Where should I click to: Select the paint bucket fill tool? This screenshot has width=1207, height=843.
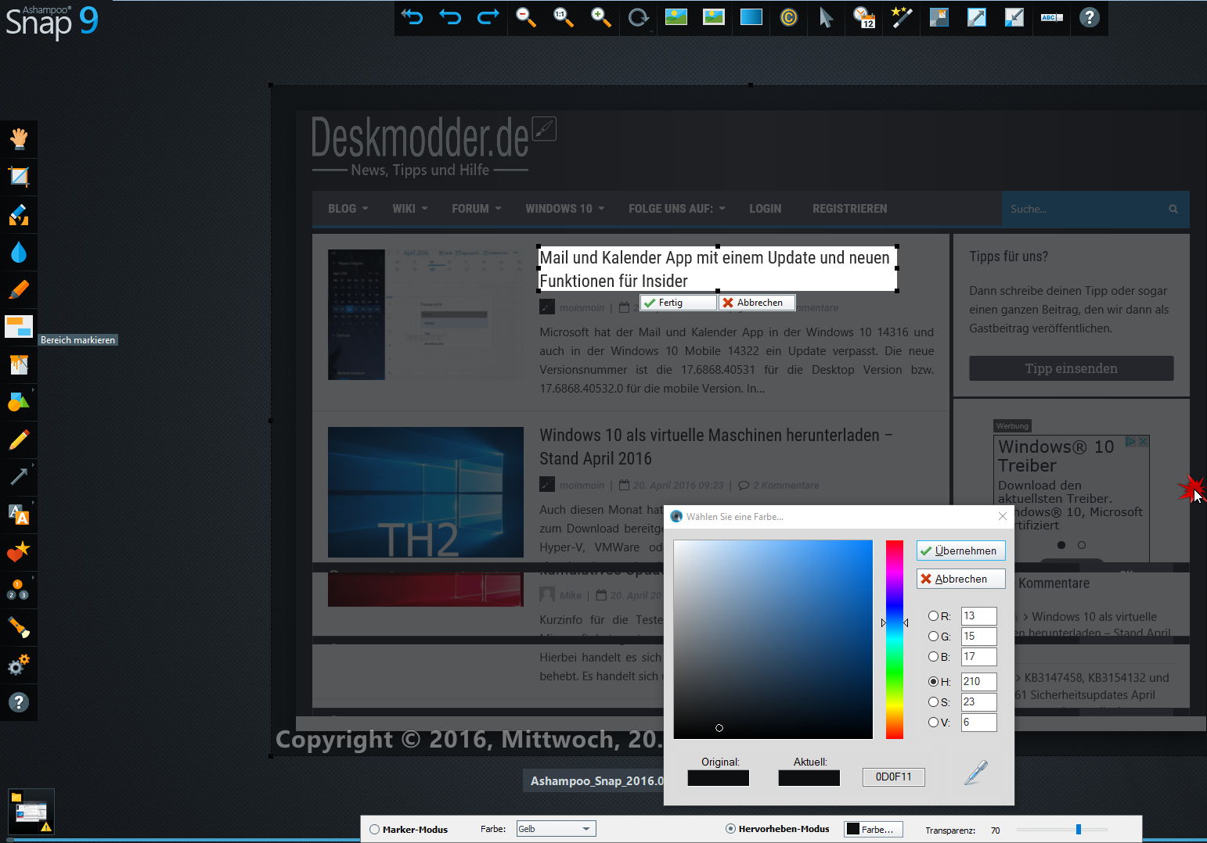coord(19,364)
